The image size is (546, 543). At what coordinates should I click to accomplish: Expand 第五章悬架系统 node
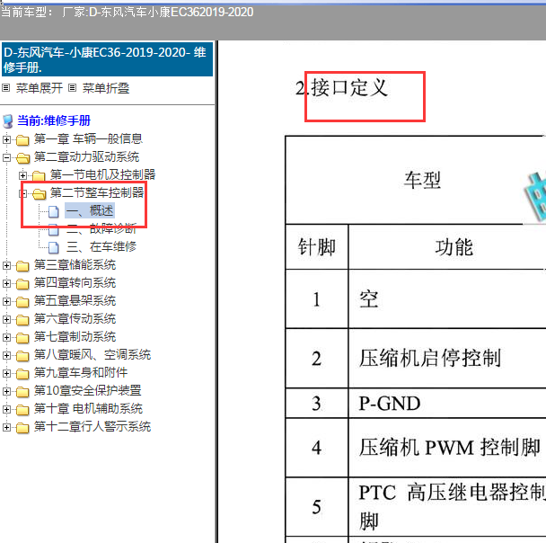coord(6,301)
